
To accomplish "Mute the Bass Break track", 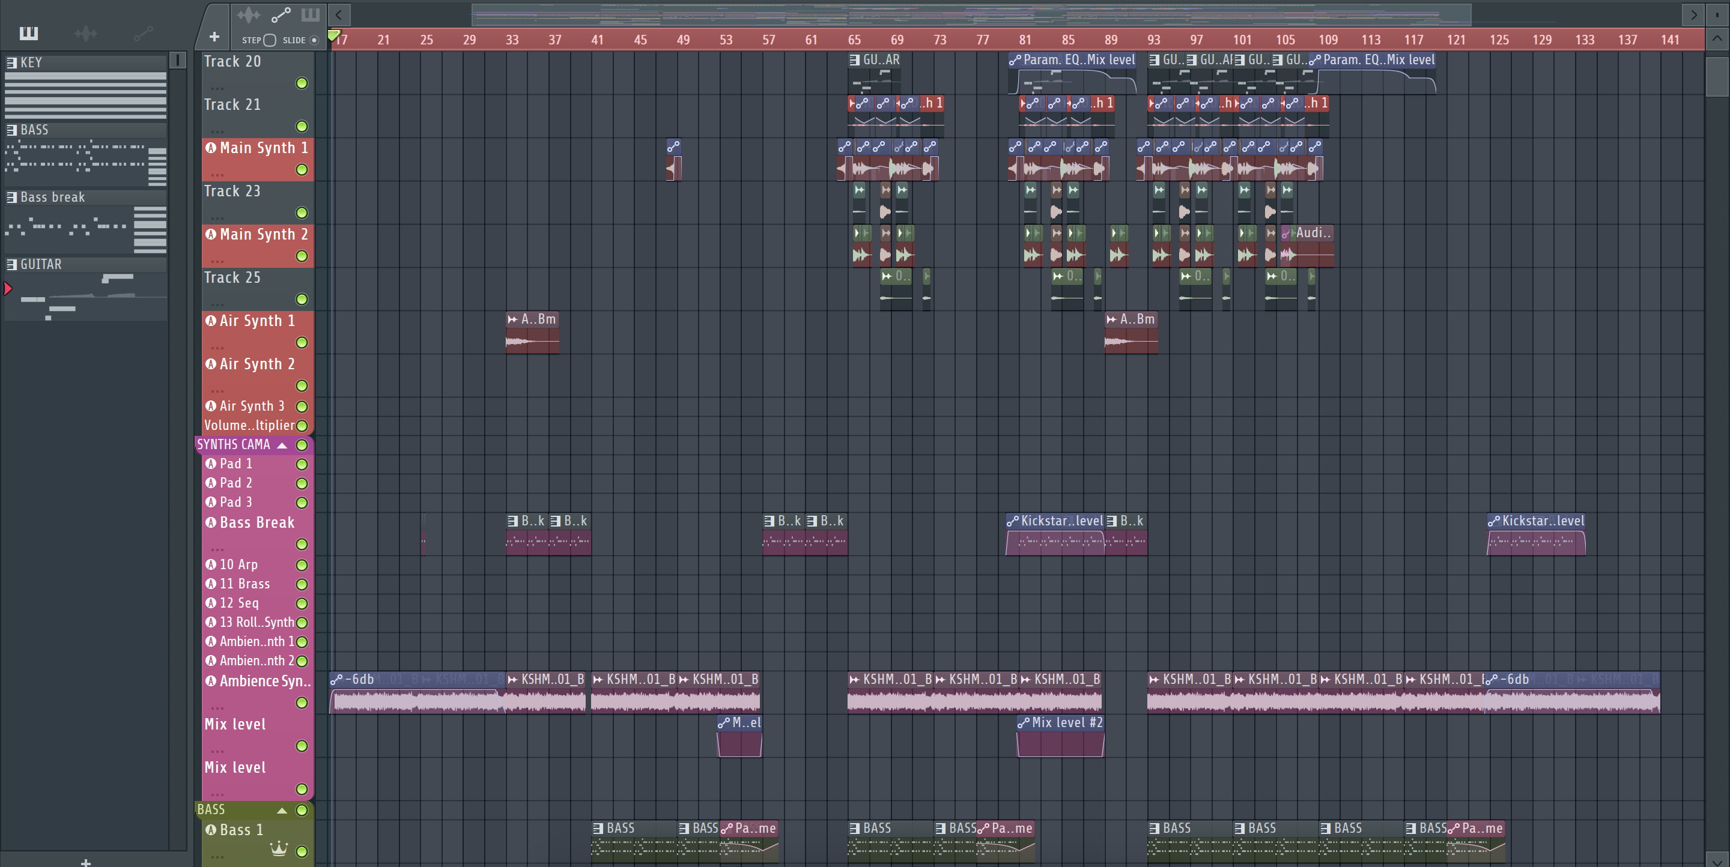I will click(302, 544).
